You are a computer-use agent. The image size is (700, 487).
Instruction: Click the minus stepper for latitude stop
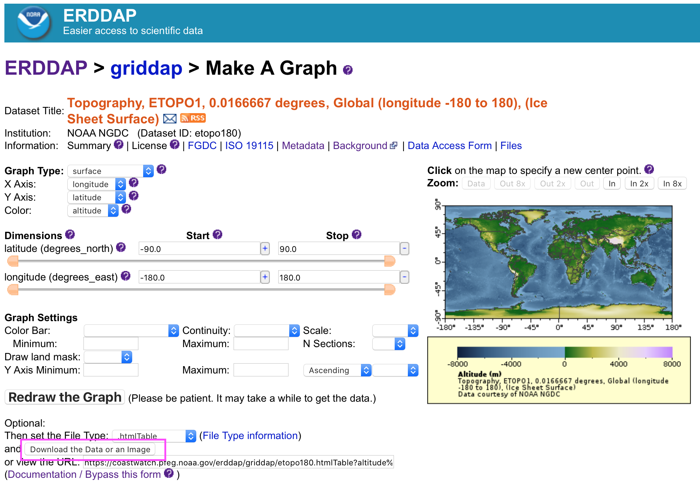point(404,249)
